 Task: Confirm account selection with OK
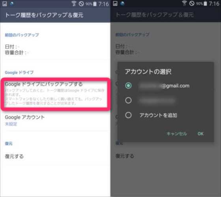click(200, 134)
